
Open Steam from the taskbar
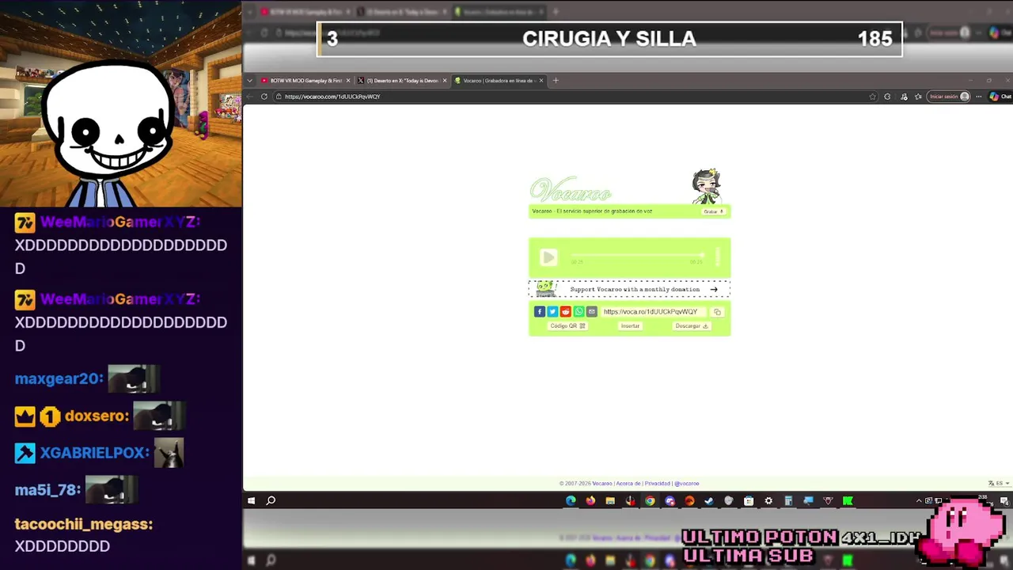(x=709, y=500)
